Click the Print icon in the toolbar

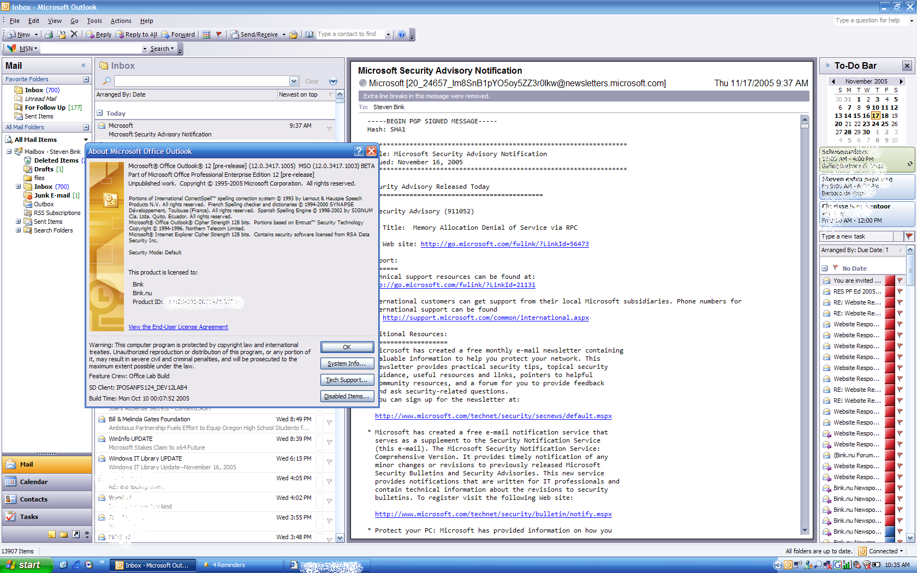tap(49, 34)
